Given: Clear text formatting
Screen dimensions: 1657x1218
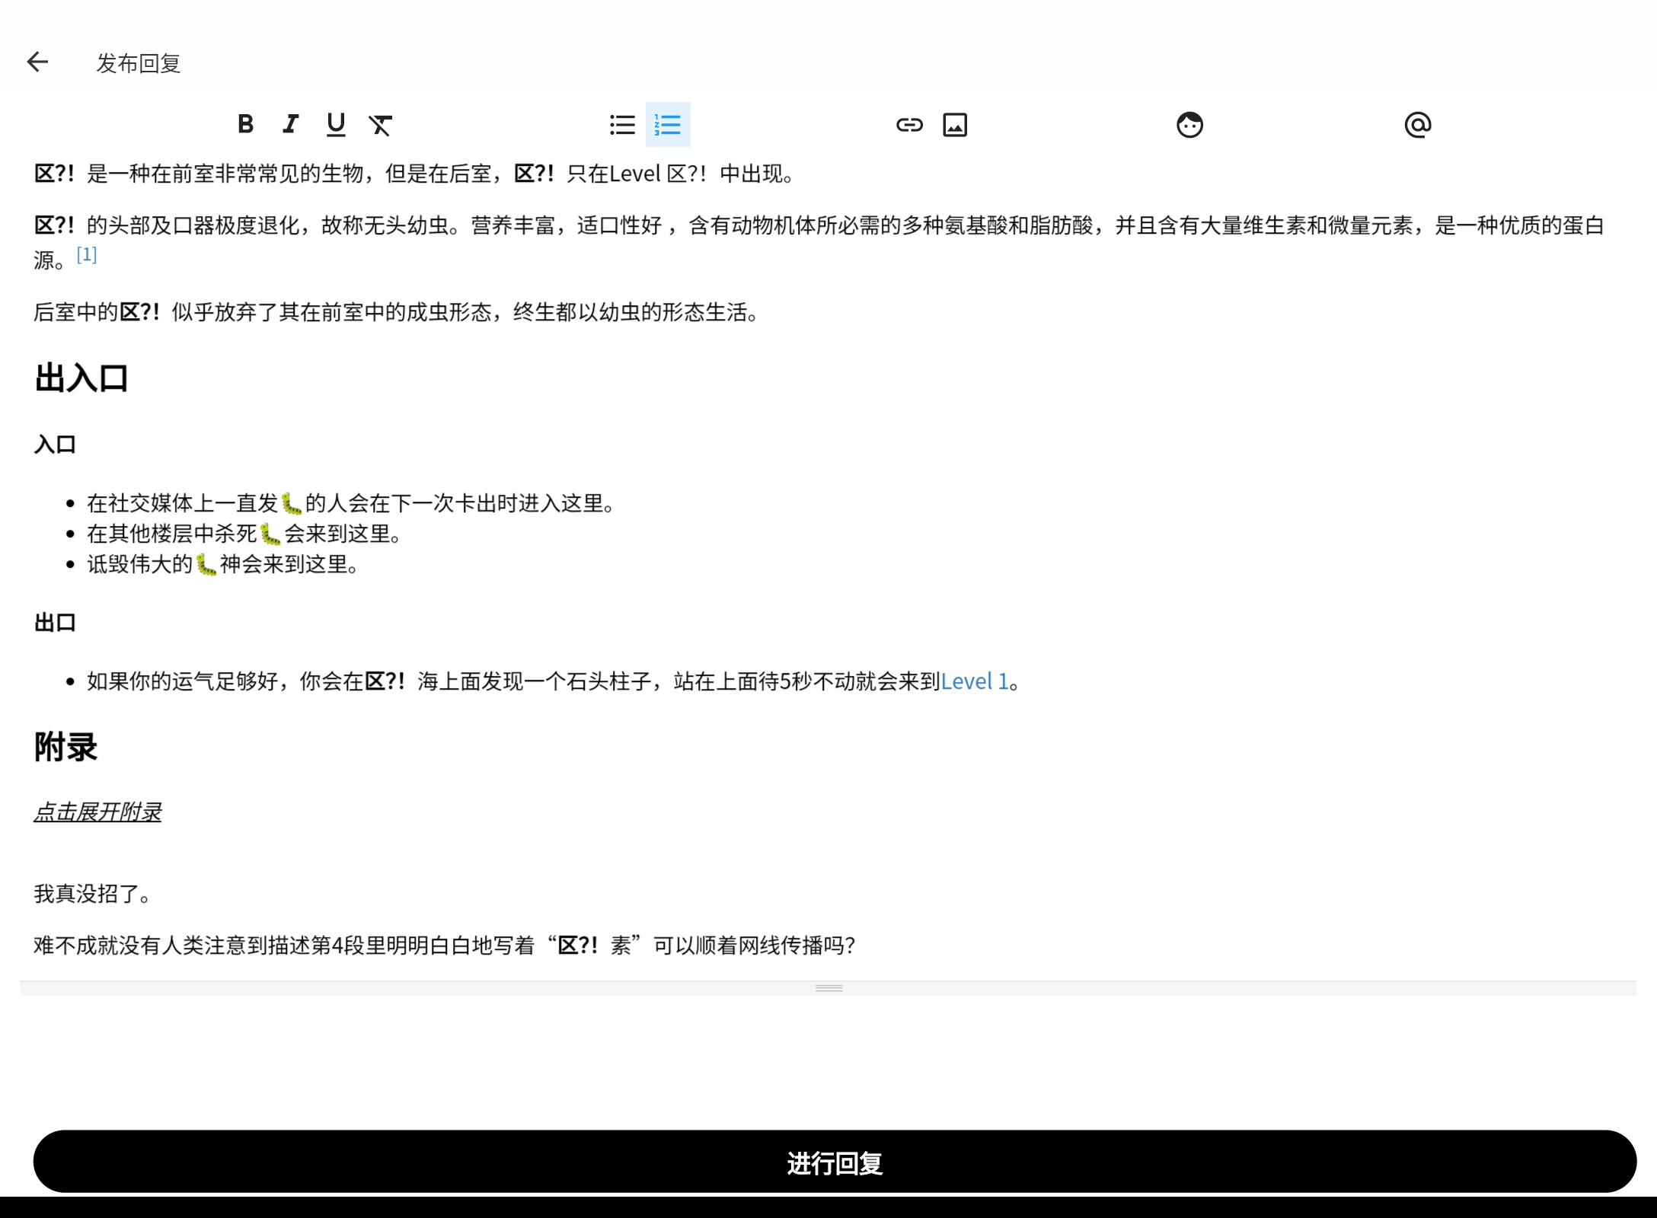Looking at the screenshot, I should (382, 124).
